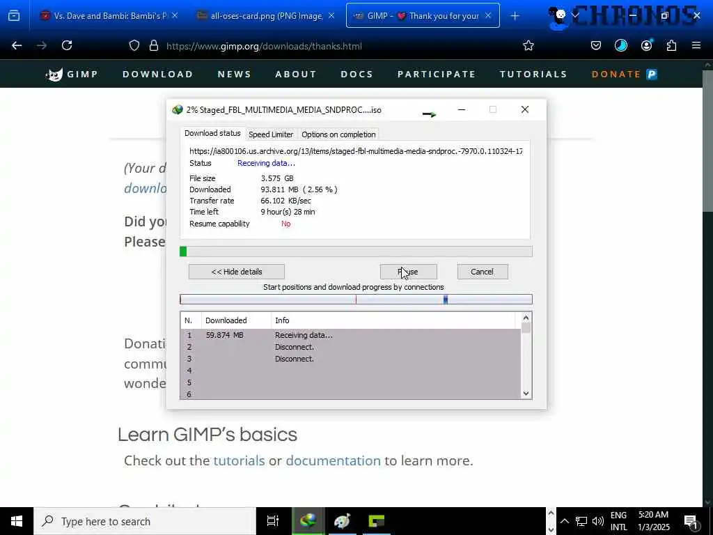Open Task View on the taskbar
The height and width of the screenshot is (535, 713).
coord(273,521)
